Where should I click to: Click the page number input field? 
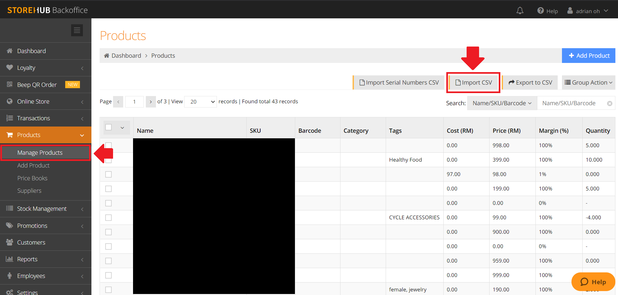134,102
